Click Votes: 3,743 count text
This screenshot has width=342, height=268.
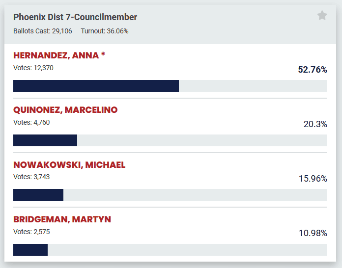coord(31,177)
